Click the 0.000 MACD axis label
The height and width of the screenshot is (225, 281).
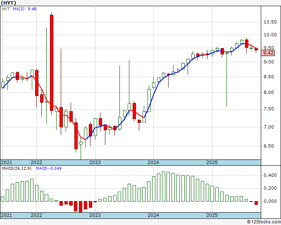pos(270,201)
